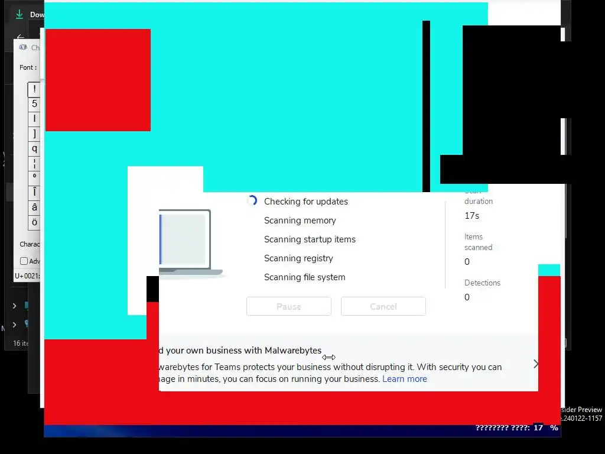Click the 'your own business with Malwarebytes' heading
This screenshot has height=454, width=605.
[x=243, y=350]
